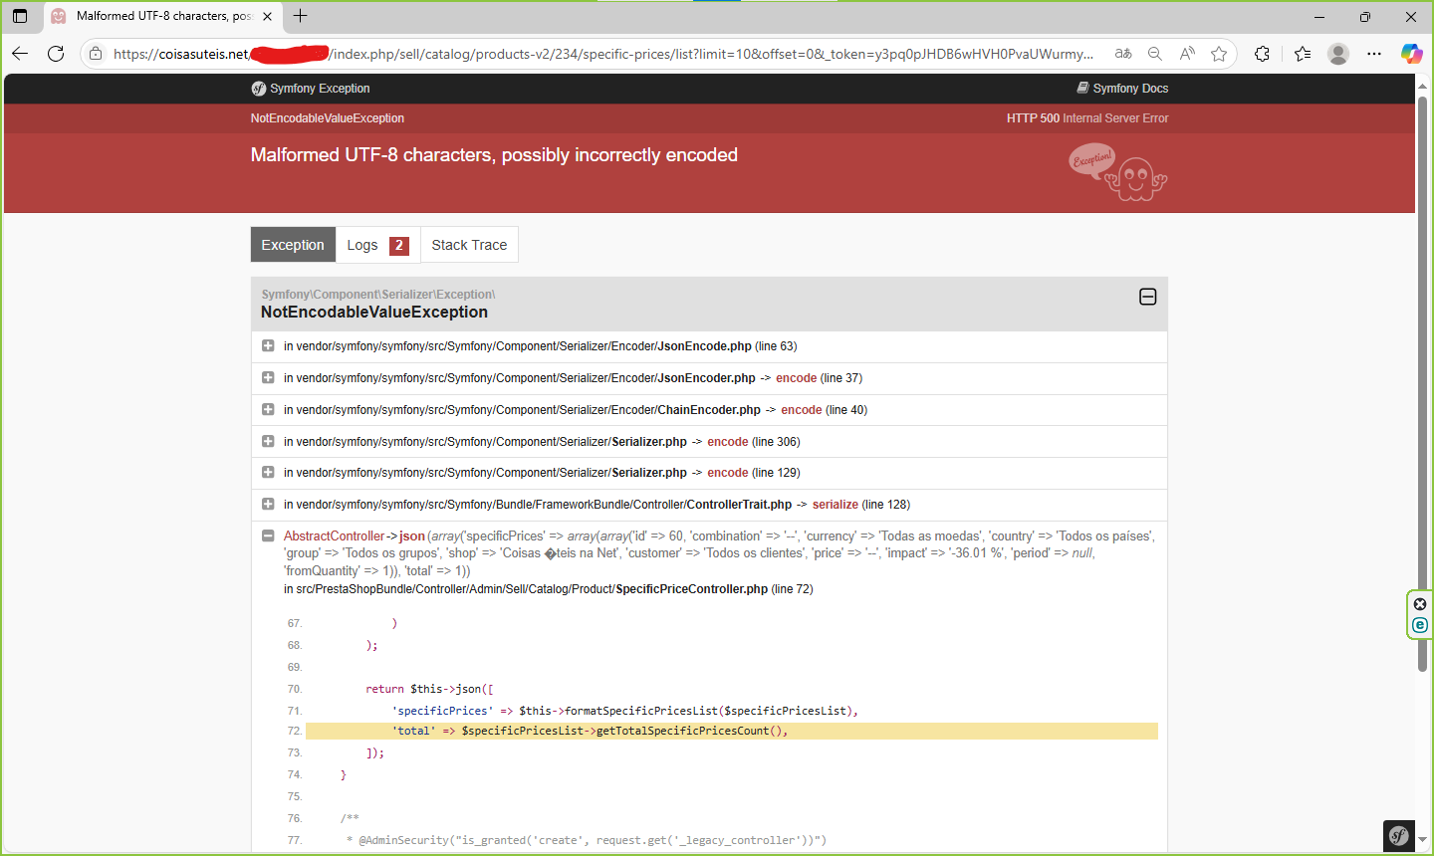Image resolution: width=1434 pixels, height=856 pixels.
Task: View site information lock icon
Action: [96, 54]
